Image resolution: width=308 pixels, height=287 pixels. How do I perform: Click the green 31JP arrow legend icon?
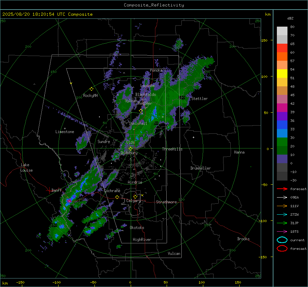click(x=282, y=223)
